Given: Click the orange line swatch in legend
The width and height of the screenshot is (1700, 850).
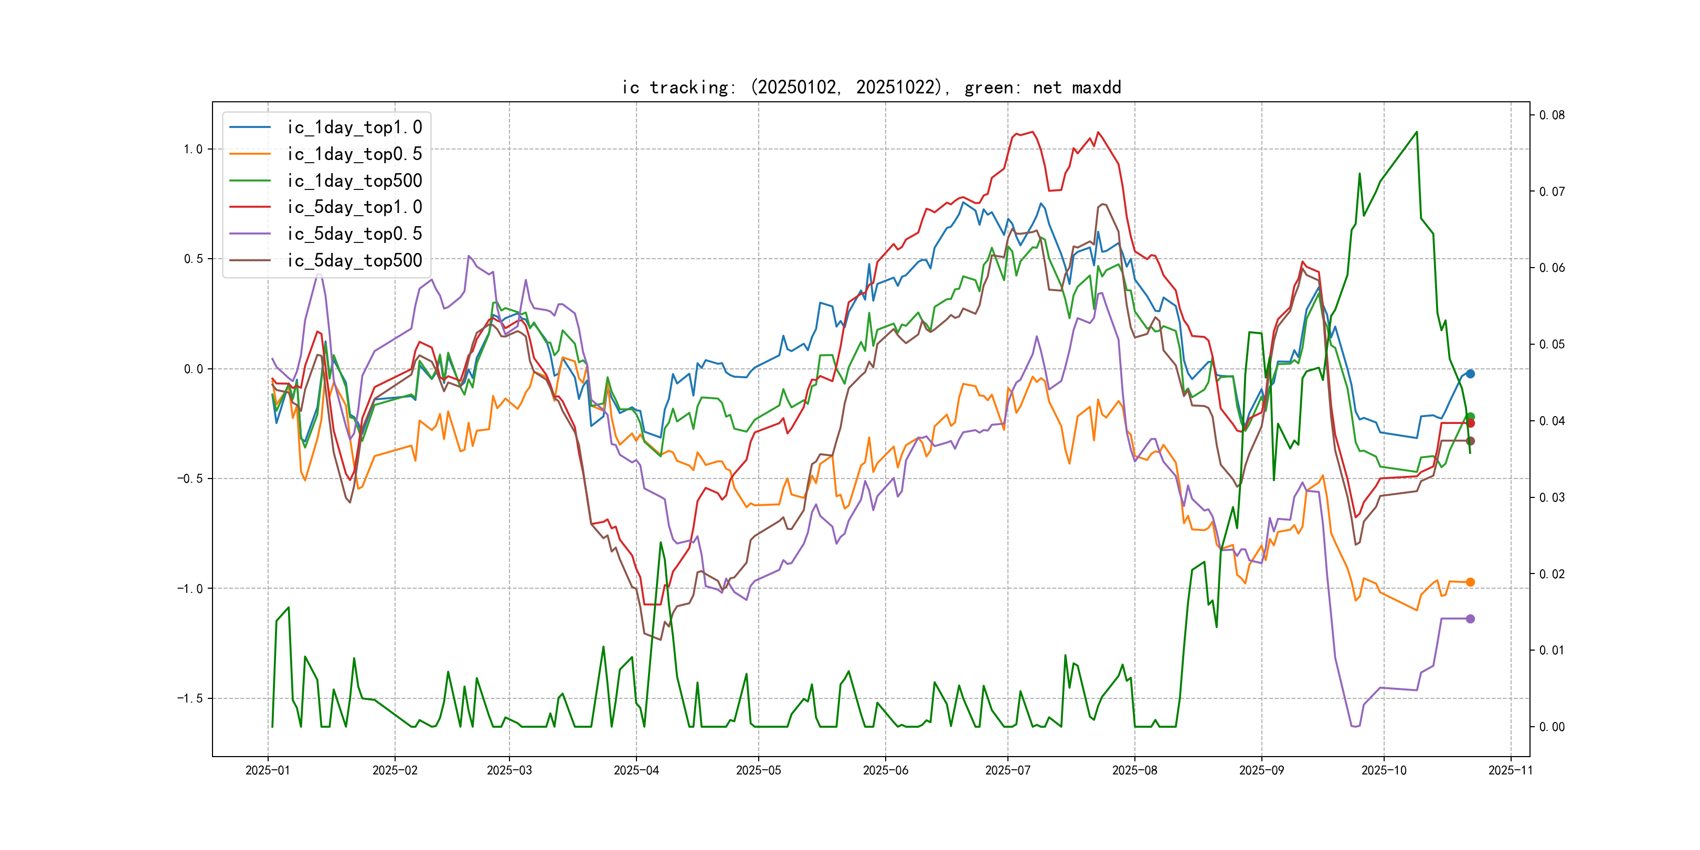Looking at the screenshot, I should [250, 154].
